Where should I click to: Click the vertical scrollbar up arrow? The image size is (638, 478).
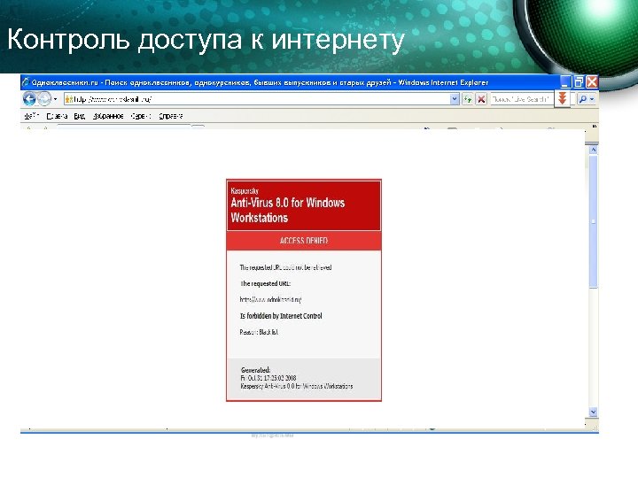pos(593,150)
